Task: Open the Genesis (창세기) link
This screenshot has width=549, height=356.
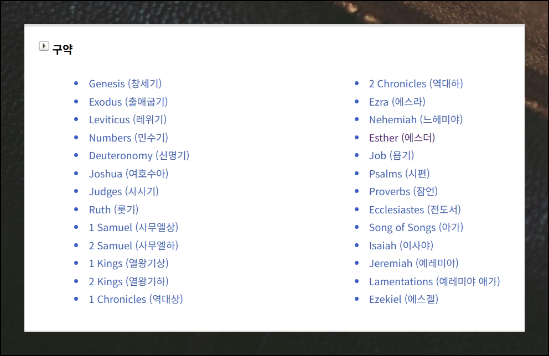Action: click(125, 83)
